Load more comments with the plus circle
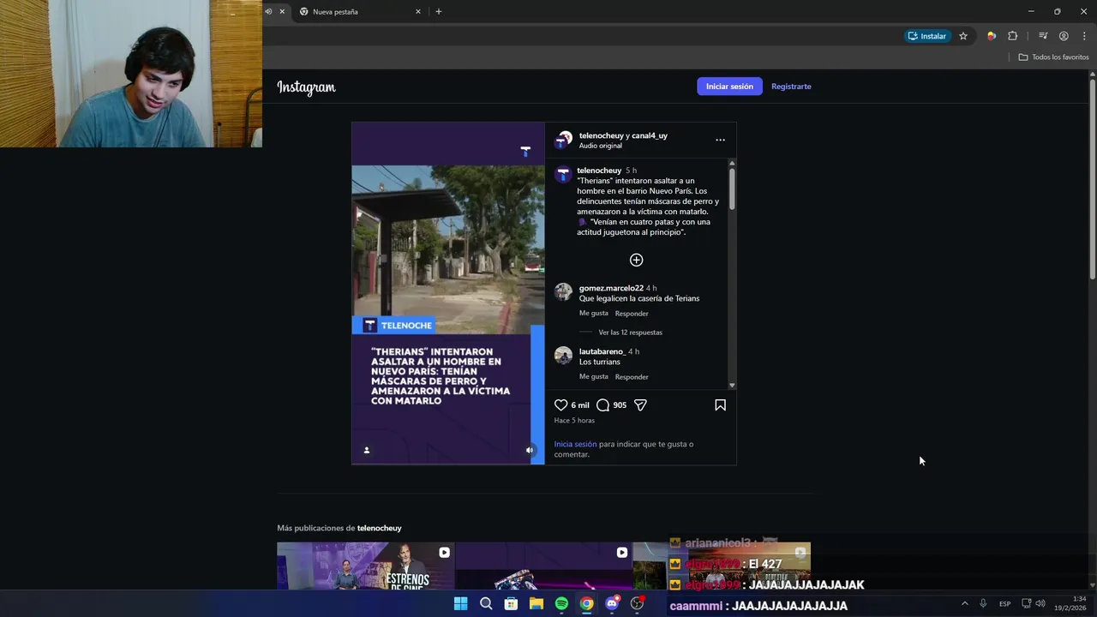Screen dimensions: 1097x617 coord(636,260)
